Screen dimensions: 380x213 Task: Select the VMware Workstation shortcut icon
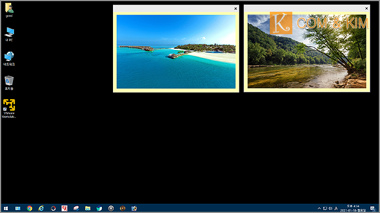tap(9, 108)
